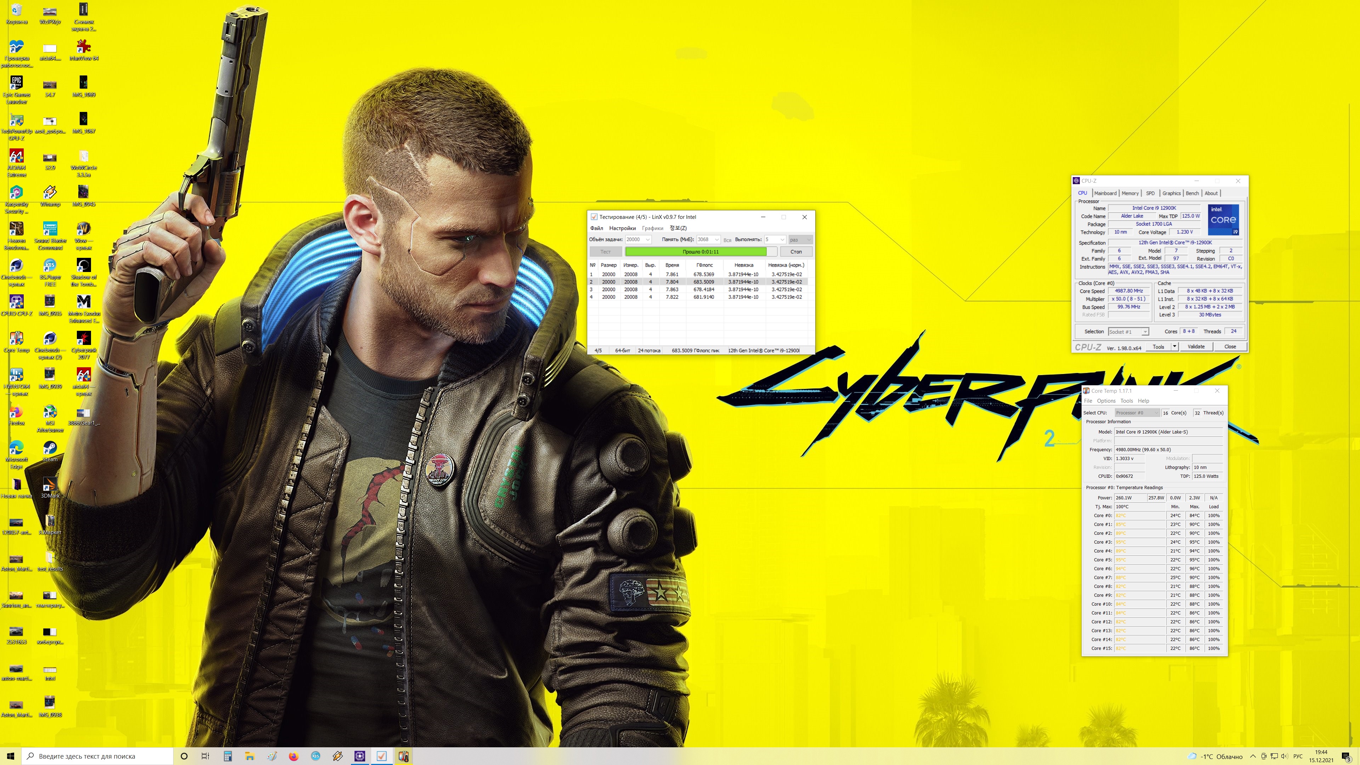
Task: Click Winamp icon in taskbar
Action: tap(338, 756)
